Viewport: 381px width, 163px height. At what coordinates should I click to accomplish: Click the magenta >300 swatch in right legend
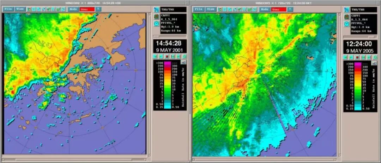357,64
